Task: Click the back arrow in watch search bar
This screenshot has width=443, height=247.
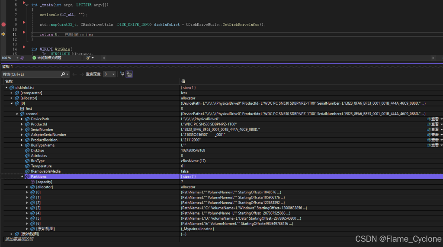Action: pos(74,74)
